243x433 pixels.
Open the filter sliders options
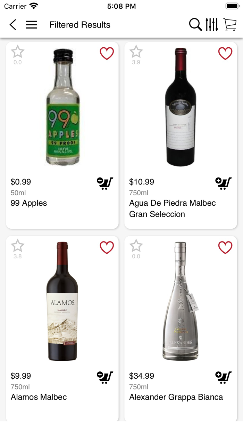click(211, 25)
